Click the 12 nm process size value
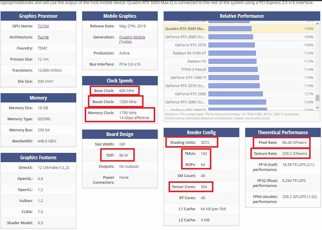Viewport: 322px width, 230px height. pyautogui.click(x=43, y=59)
